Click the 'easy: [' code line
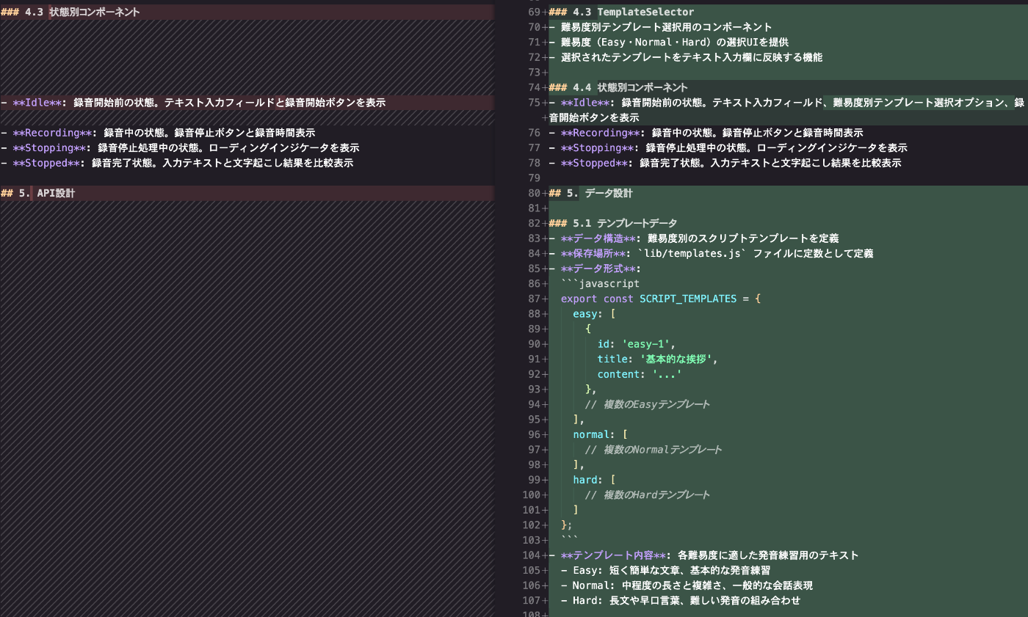This screenshot has width=1028, height=617. 594,313
